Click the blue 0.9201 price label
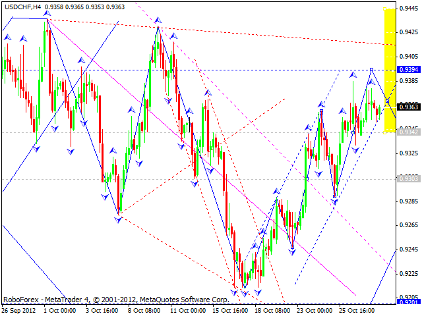422x316 pixels. 409,302
